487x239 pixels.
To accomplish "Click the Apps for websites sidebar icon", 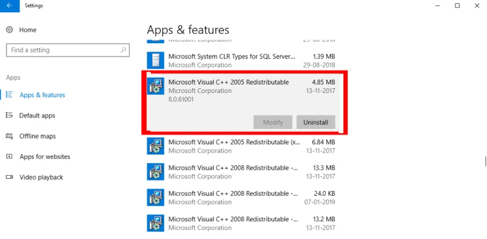I will tap(9, 156).
